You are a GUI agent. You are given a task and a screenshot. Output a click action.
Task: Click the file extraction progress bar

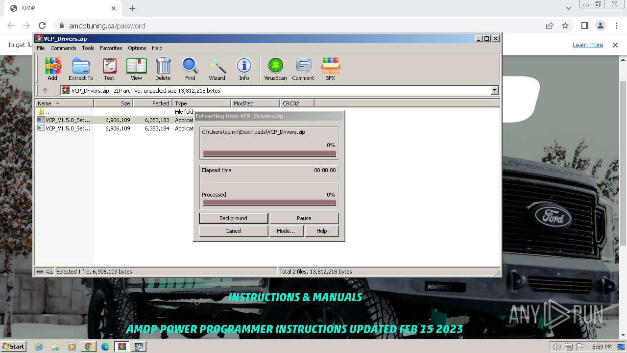(269, 153)
